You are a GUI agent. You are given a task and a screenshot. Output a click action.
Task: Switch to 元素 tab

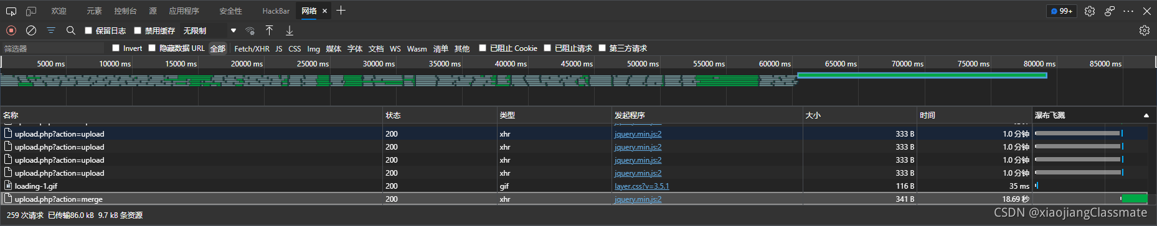click(x=94, y=11)
